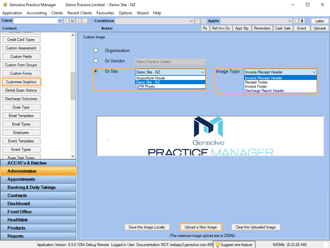The height and width of the screenshot is (248, 330).
Task: Open Discharge Outcomes in the sidebar
Action: coord(21,99)
